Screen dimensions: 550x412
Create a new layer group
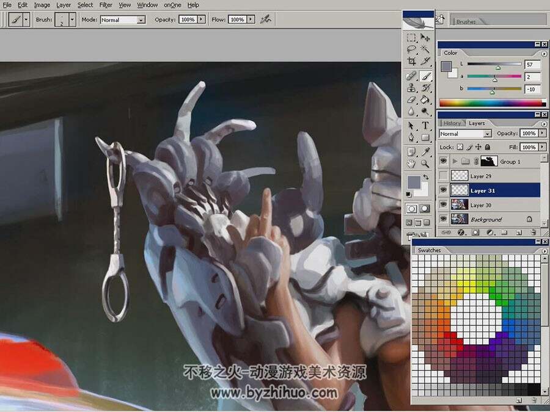(x=504, y=233)
